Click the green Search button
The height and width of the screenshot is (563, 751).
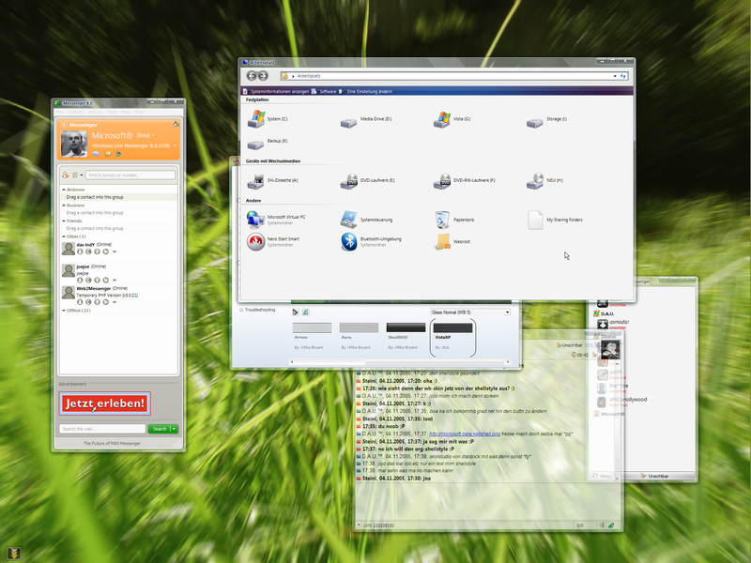tap(160, 428)
